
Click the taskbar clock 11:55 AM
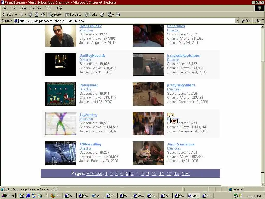[x=254, y=196]
